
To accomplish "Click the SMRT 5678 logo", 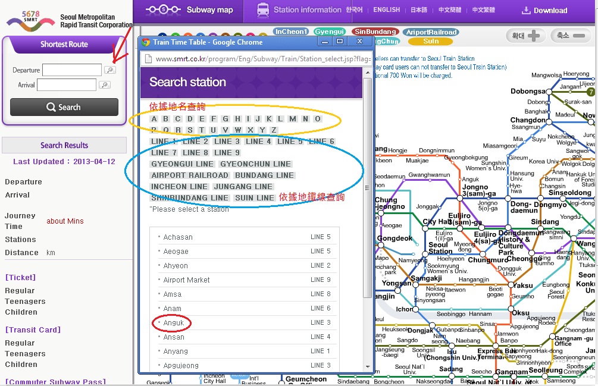I will [30, 21].
